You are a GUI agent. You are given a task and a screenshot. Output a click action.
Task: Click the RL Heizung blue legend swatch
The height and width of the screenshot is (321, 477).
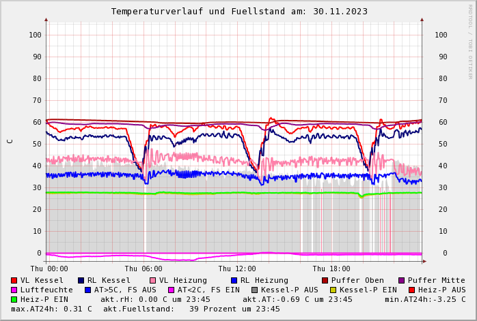tap(234, 280)
